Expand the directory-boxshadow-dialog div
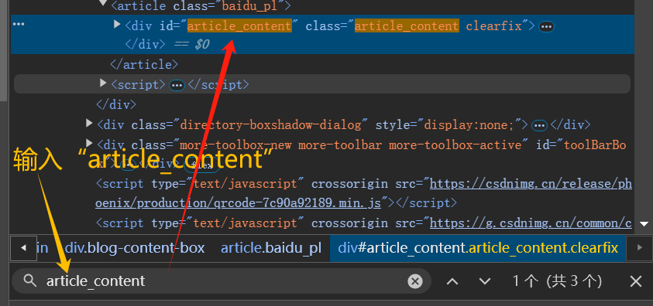This screenshot has width=653, height=306. (89, 123)
